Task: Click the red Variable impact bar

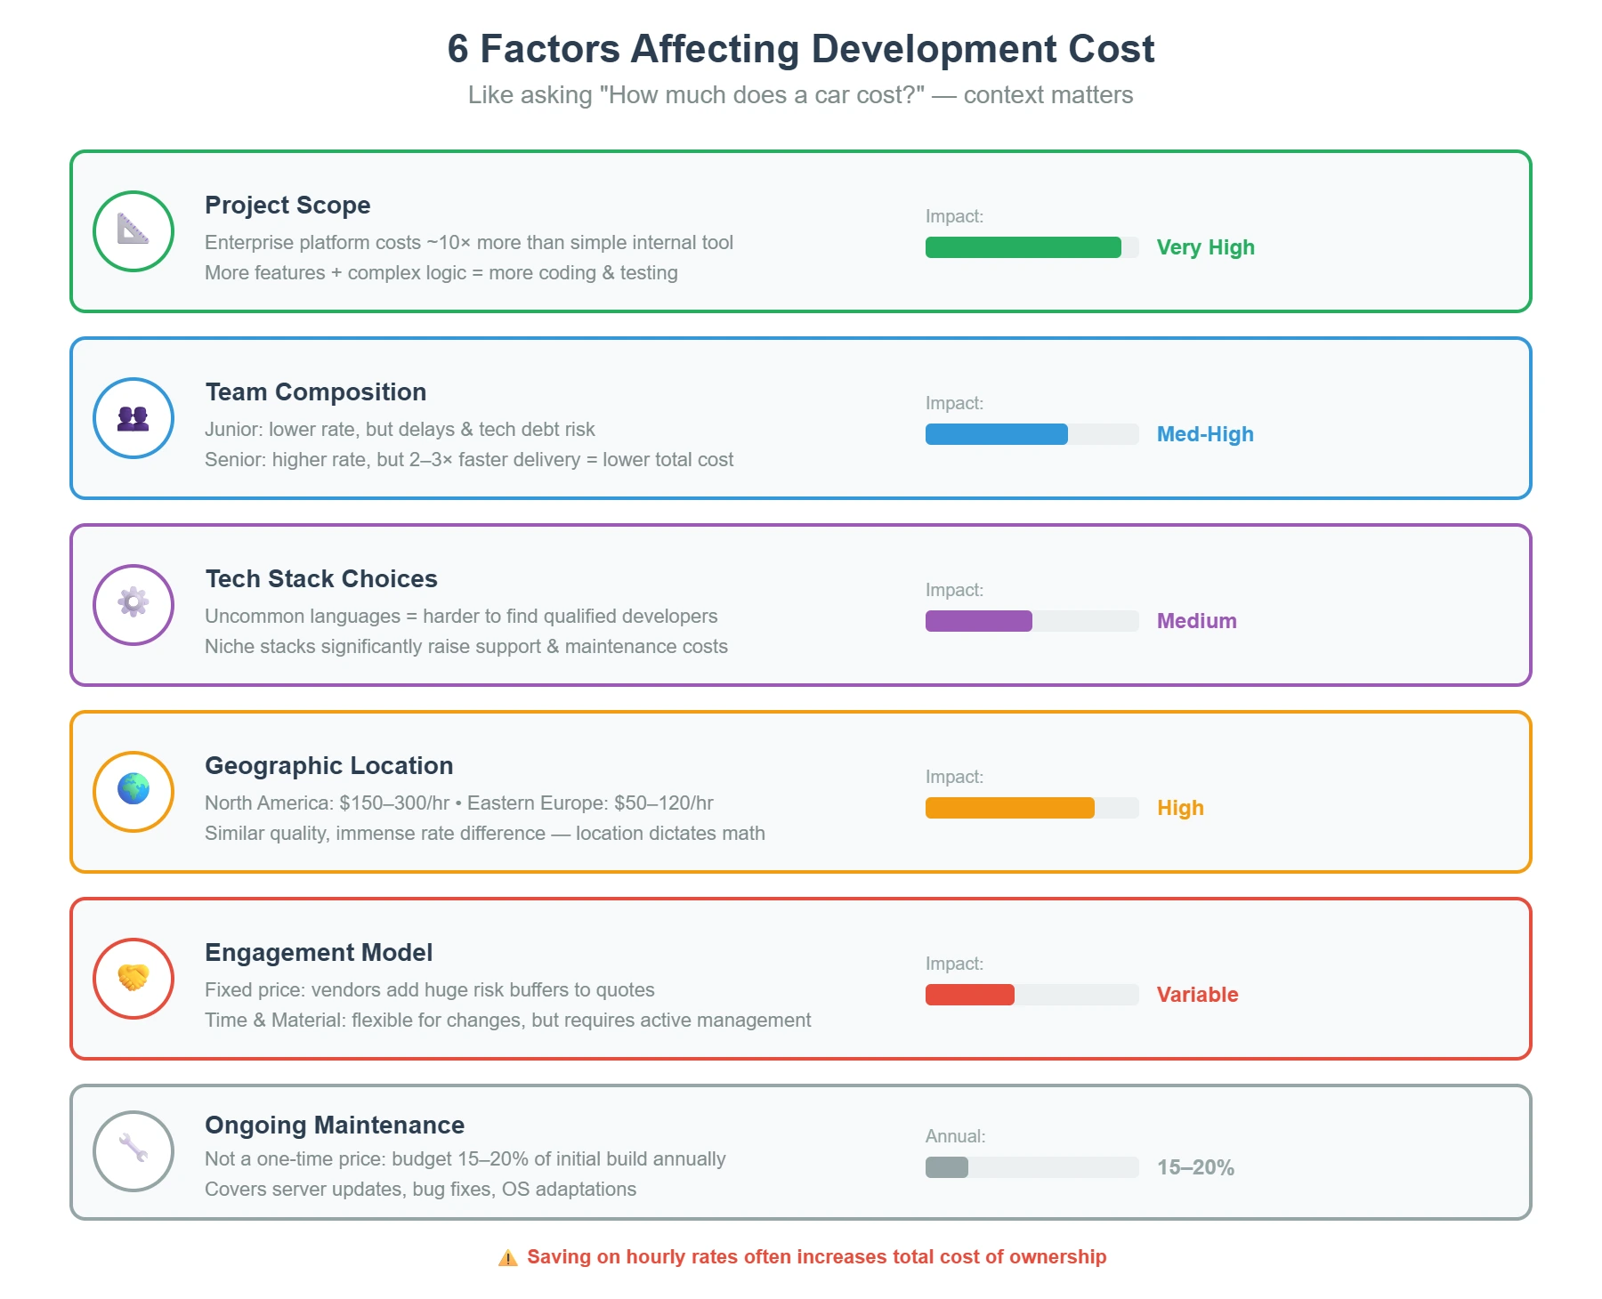Action: [970, 995]
